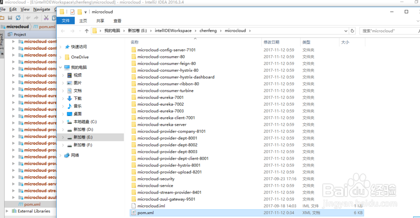Select 音乐 in the navigation pane
Screen dimensions: 420x218
point(74,106)
